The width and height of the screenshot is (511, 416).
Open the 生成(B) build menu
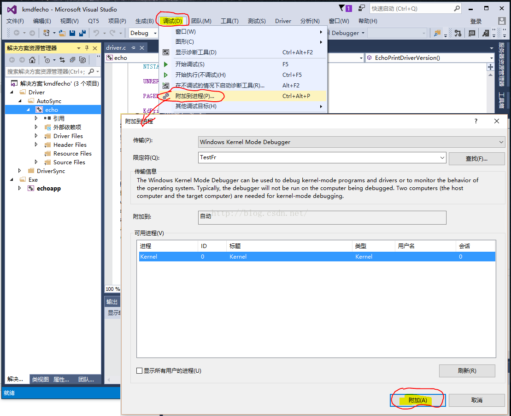[x=144, y=21]
